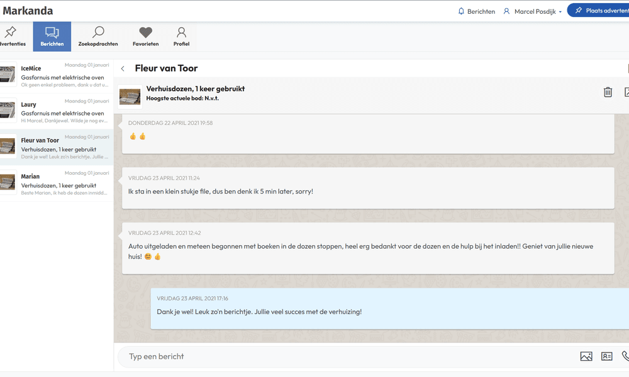This screenshot has width=629, height=377.
Task: Delete the conversation with trash icon
Action: coord(608,92)
